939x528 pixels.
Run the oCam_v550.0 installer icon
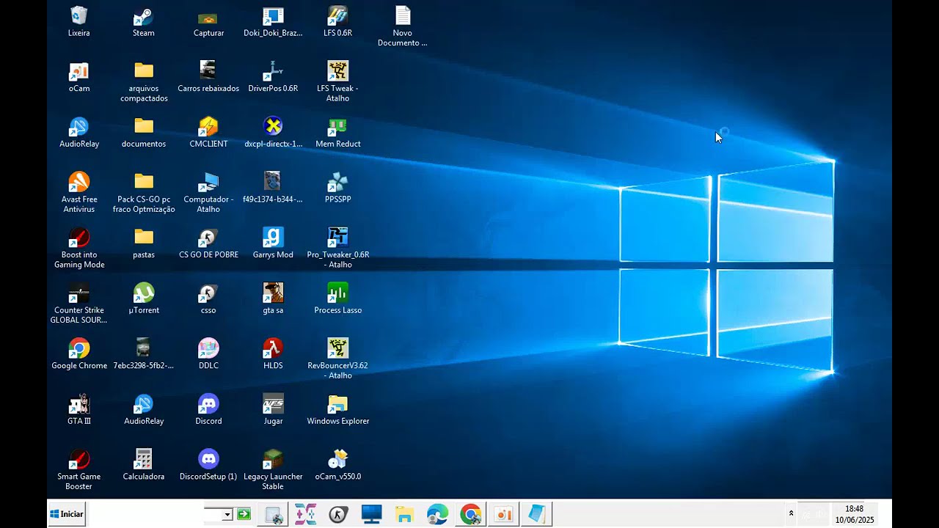pyautogui.click(x=337, y=466)
